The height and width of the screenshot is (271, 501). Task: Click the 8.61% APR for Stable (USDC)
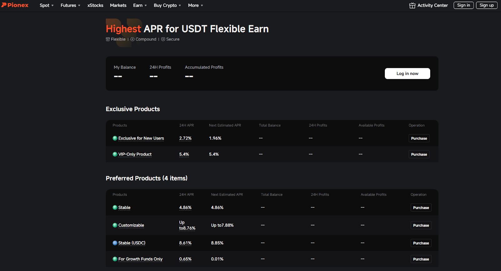(185, 243)
